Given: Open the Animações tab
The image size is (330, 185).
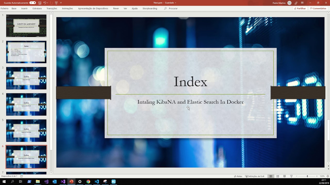Looking at the screenshot, I should (67, 8).
